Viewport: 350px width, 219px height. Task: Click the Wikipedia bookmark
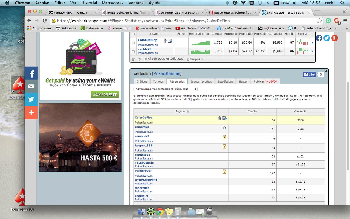click(x=66, y=28)
